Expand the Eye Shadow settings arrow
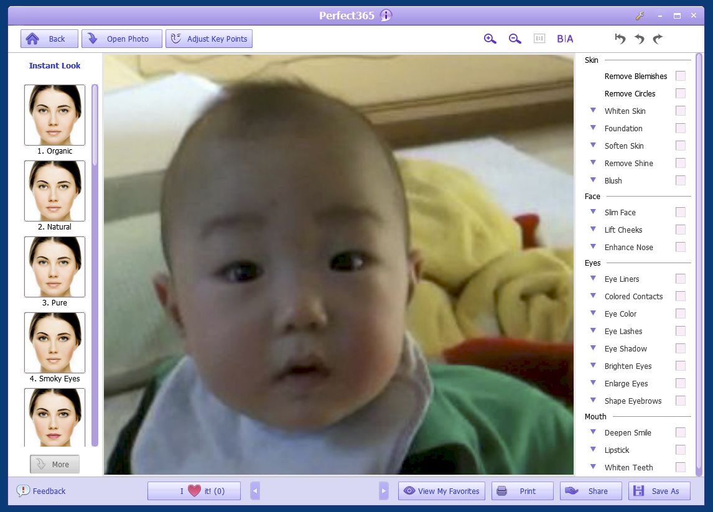 coord(593,348)
